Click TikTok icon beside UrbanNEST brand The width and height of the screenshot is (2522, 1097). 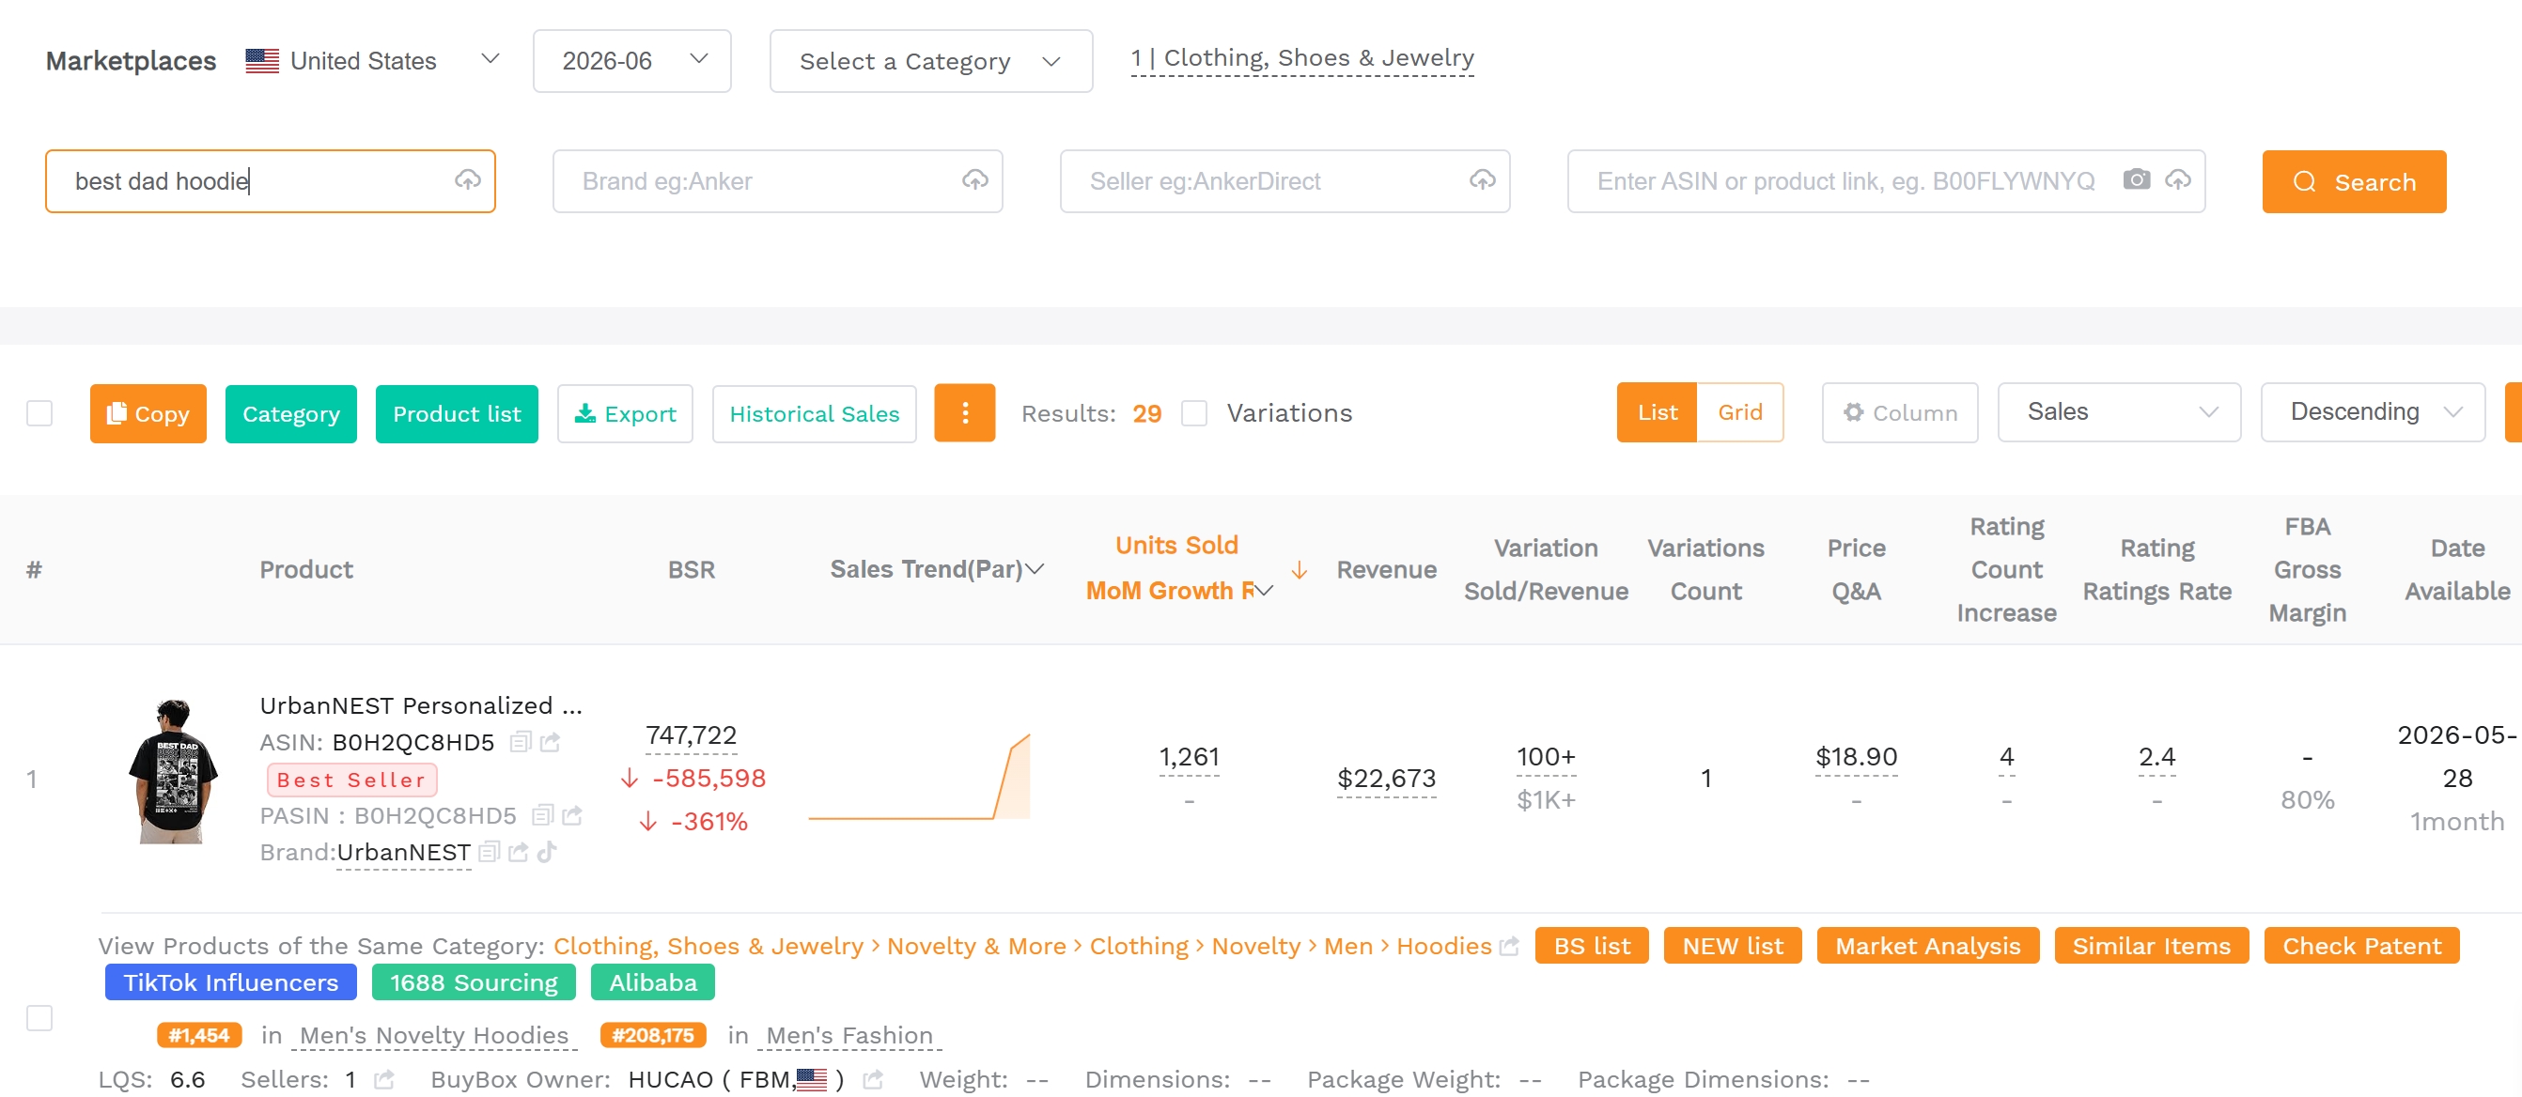pos(546,853)
